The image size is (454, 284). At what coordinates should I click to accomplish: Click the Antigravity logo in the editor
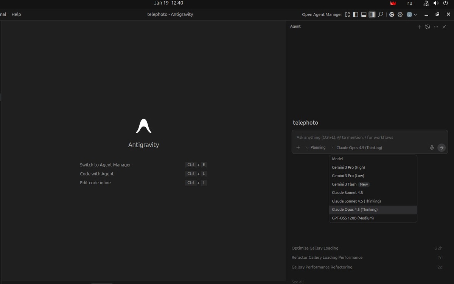click(x=144, y=126)
